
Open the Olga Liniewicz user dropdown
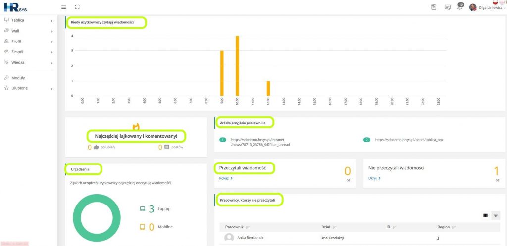(x=491, y=8)
